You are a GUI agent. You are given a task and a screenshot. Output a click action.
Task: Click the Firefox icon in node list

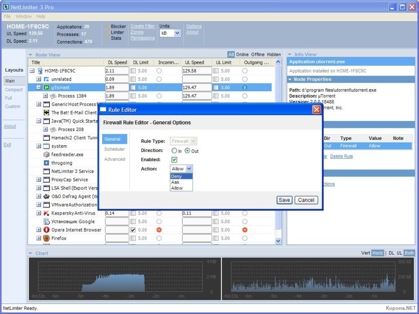click(47, 238)
